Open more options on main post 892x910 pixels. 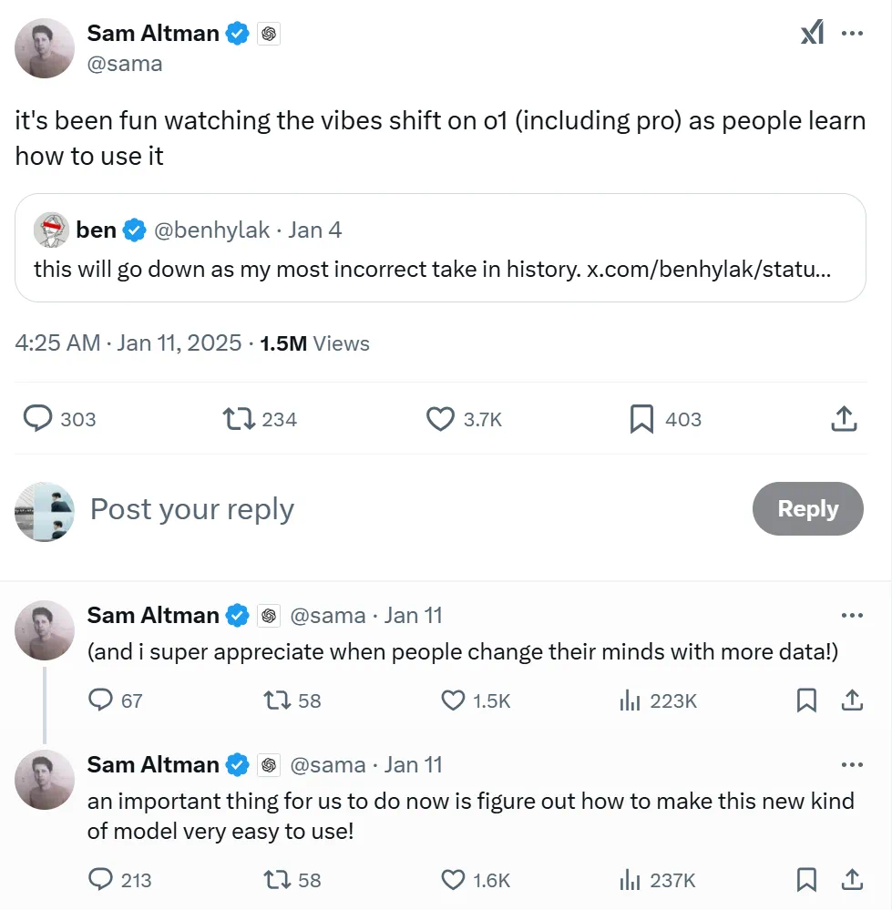(852, 33)
